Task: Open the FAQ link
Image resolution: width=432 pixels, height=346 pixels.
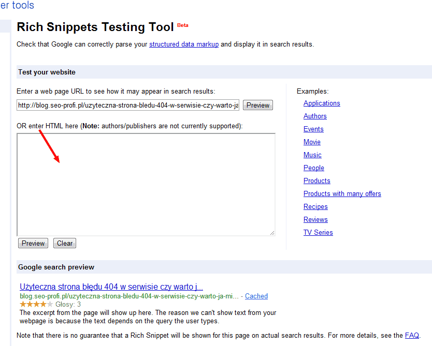Action: coord(412,335)
